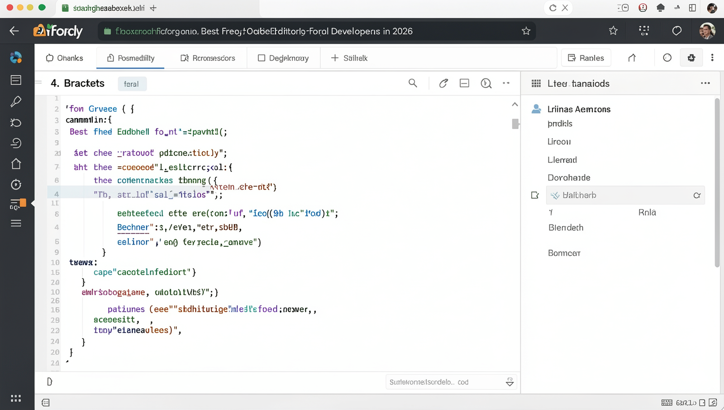724x410 pixels.
Task: Select the Blendeth item
Action: pos(566,228)
